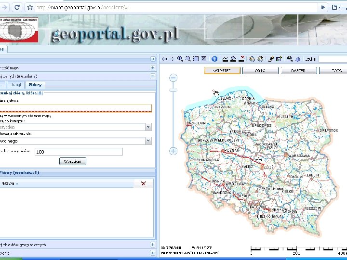Viewport: 347px width, 260px height.
Task: Click the browser address bar
Action: [176, 8]
